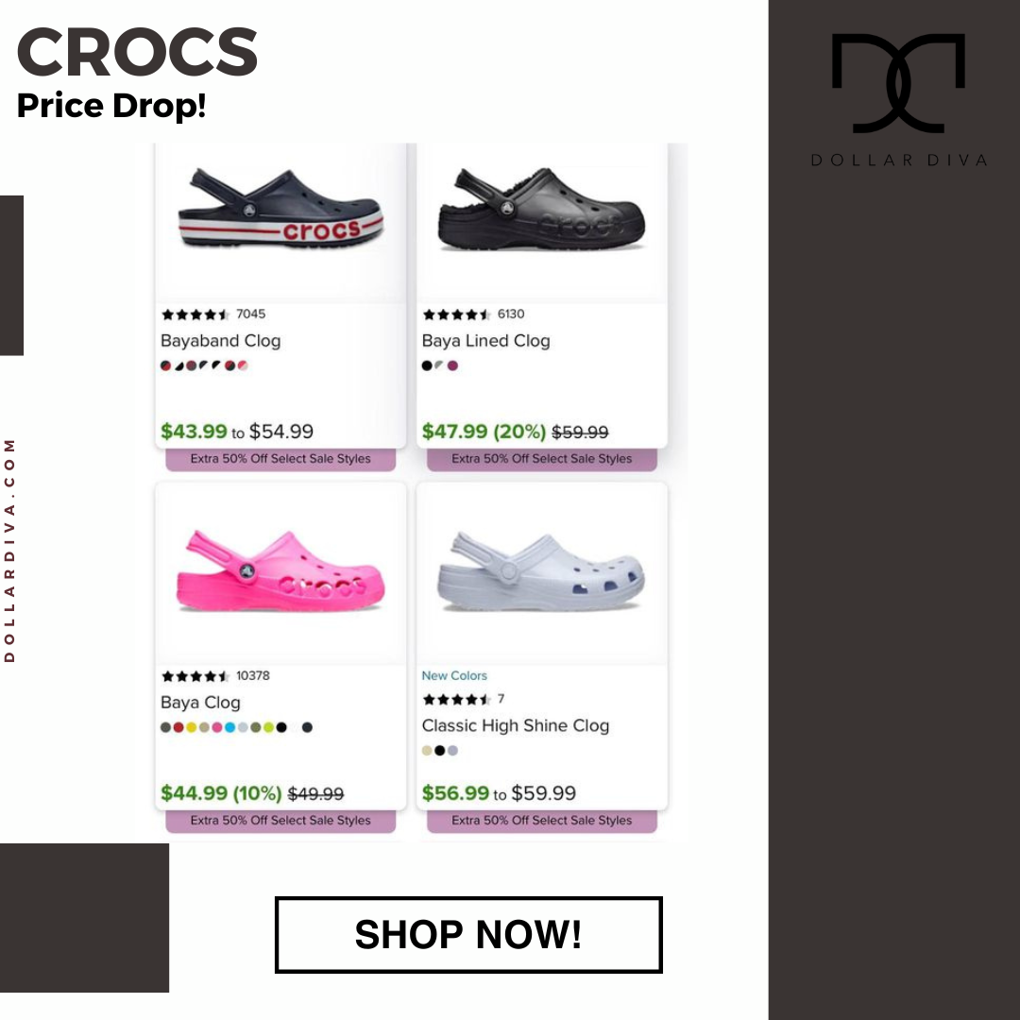Image resolution: width=1020 pixels, height=1020 pixels.
Task: Click the Baya Lined Clog product title
Action: click(x=486, y=341)
